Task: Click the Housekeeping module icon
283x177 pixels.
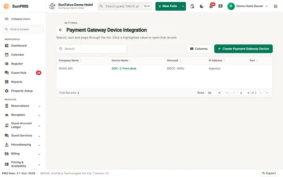Action: pyautogui.click(x=7, y=145)
